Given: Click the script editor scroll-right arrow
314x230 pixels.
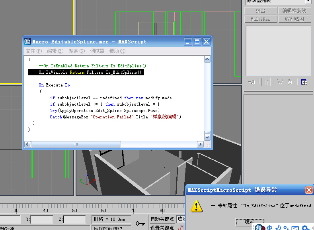Looking at the screenshot, I should pos(200,144).
